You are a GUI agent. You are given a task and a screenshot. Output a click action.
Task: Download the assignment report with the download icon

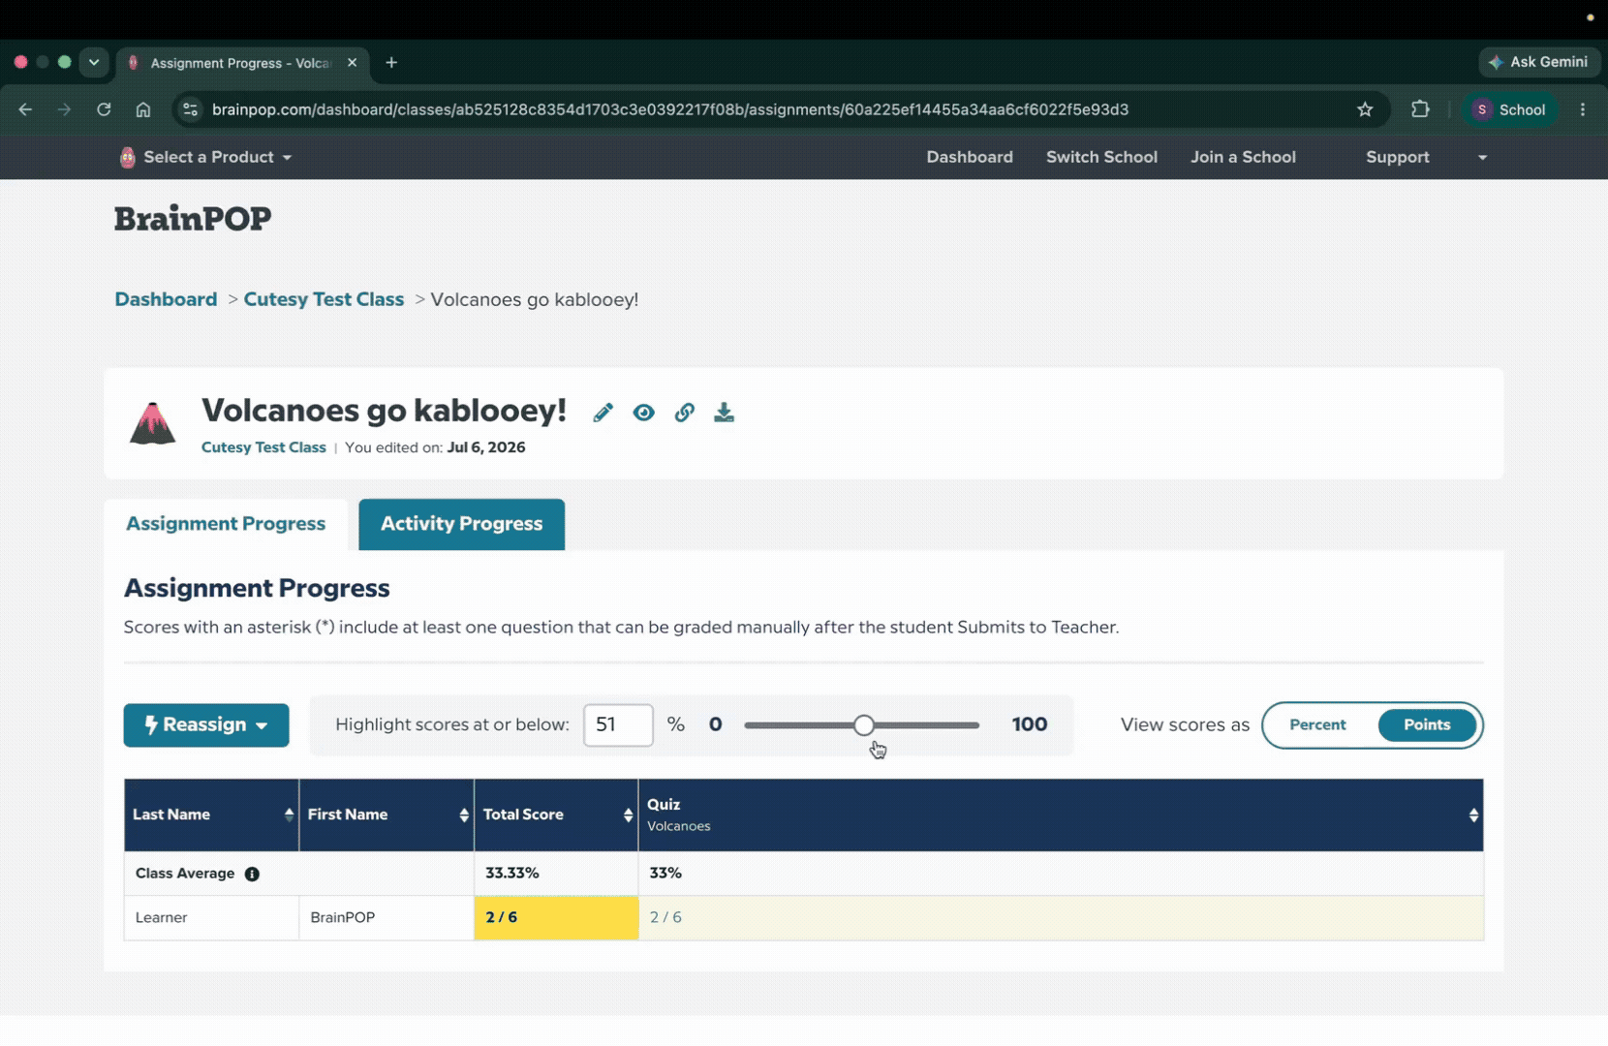tap(724, 413)
